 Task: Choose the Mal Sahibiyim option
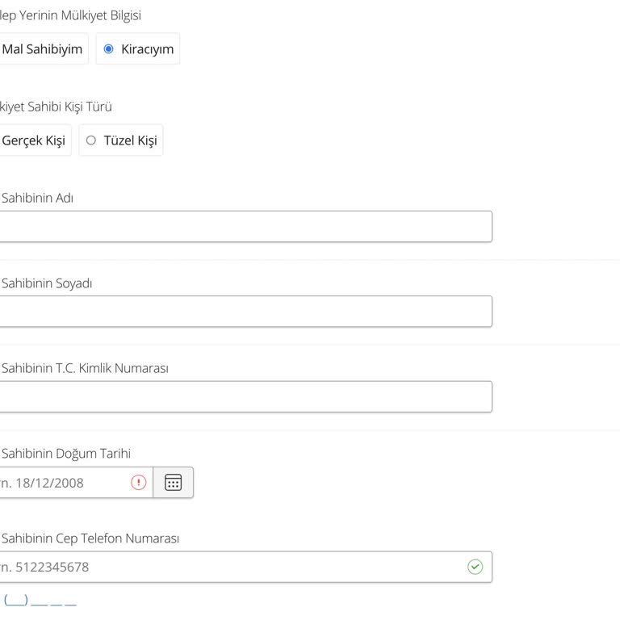(41, 49)
